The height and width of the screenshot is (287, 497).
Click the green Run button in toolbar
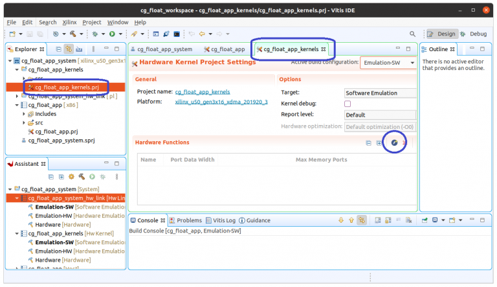tap(112, 34)
